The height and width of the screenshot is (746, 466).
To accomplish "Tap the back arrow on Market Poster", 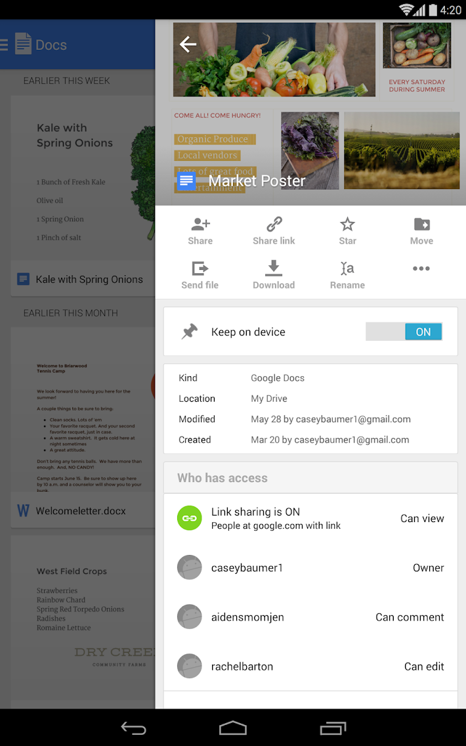I will tap(188, 44).
